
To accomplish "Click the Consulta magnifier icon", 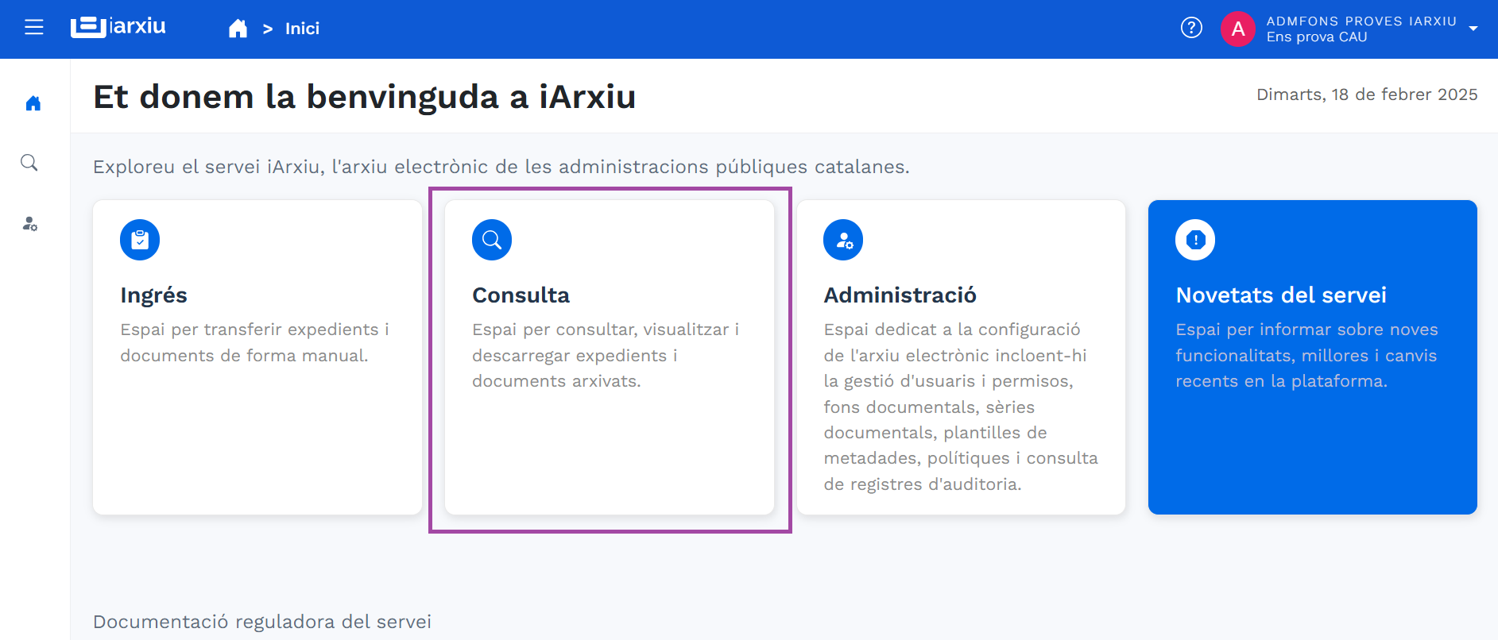I will coord(492,240).
